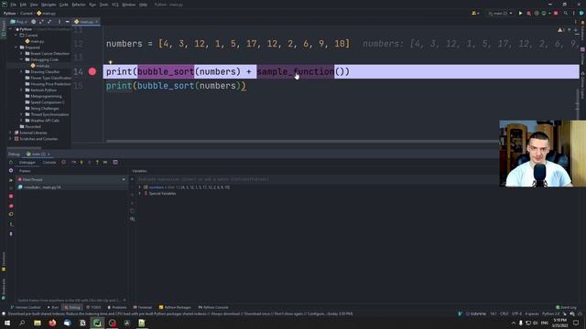Click the Step Out debug icon
The height and width of the screenshot is (329, 586).
[x=97, y=163]
